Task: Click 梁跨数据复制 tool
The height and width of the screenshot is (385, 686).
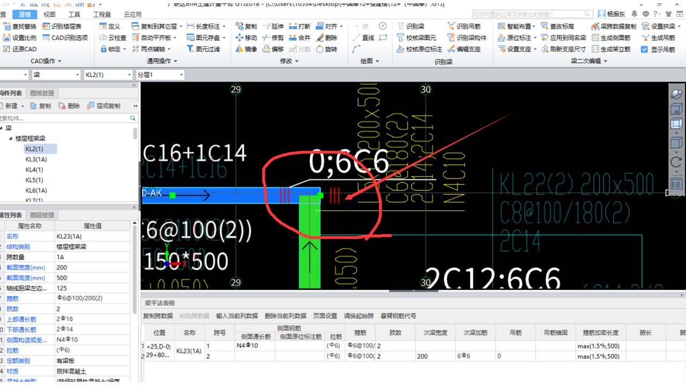Action: click(614, 26)
